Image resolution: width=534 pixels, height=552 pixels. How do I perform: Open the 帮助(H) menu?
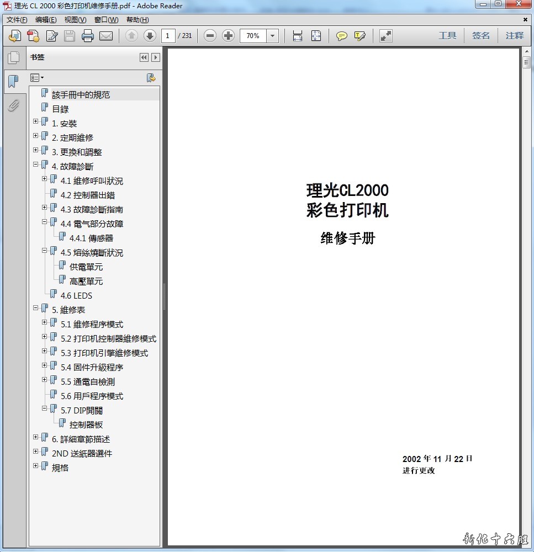(x=137, y=20)
